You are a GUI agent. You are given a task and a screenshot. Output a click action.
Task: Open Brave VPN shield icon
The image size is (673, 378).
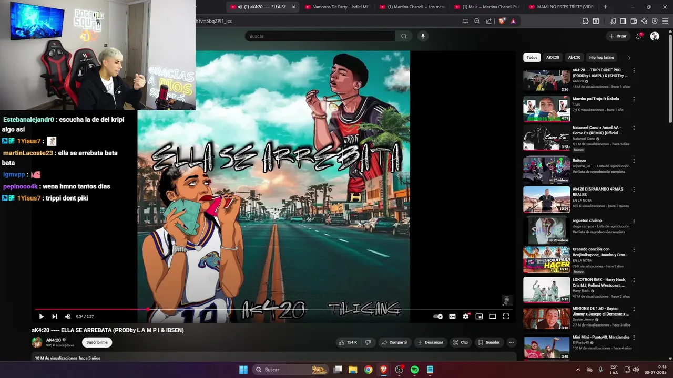click(655, 21)
